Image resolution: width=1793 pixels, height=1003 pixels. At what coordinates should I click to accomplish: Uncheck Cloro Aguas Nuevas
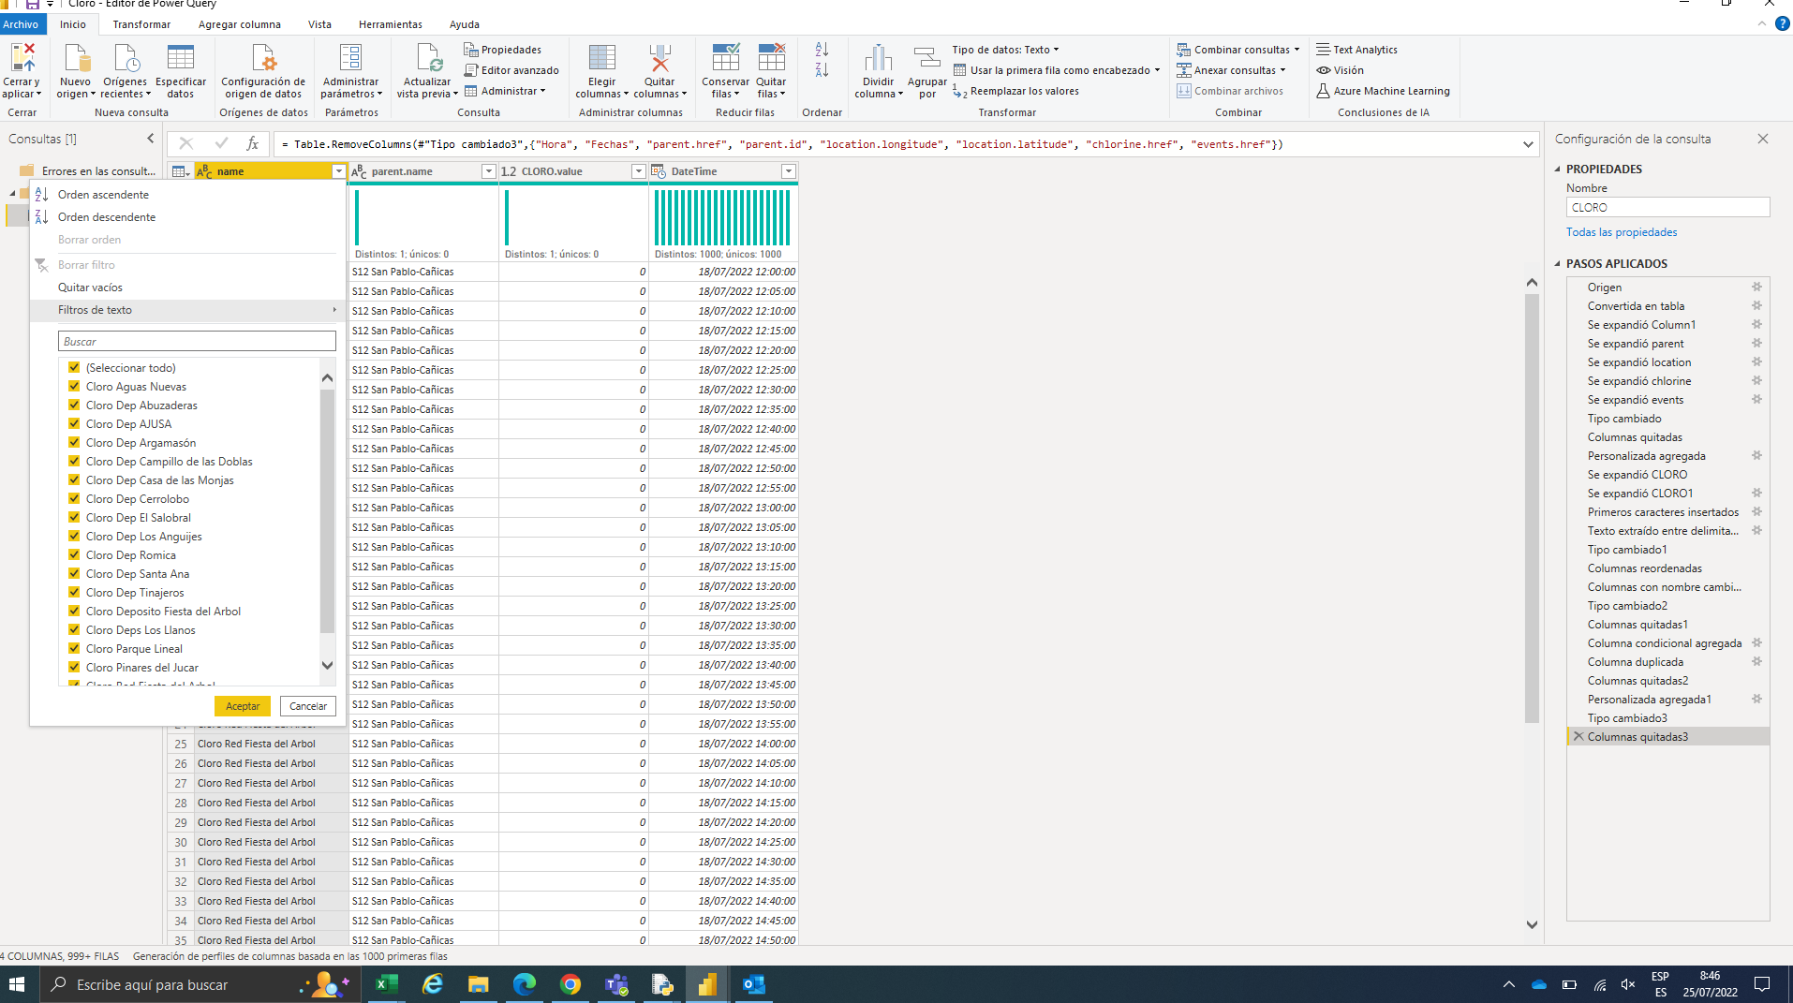click(74, 387)
